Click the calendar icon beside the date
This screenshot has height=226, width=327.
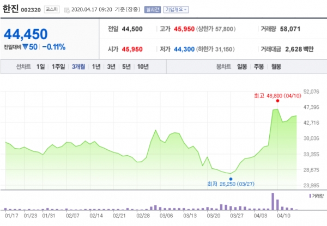pyautogui.click(x=67, y=10)
